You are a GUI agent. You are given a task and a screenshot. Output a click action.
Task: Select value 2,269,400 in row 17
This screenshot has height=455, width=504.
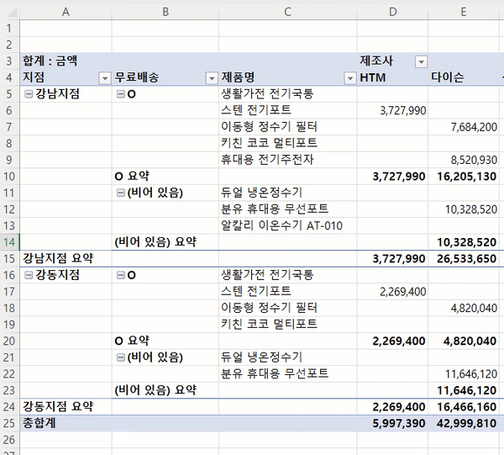click(392, 292)
